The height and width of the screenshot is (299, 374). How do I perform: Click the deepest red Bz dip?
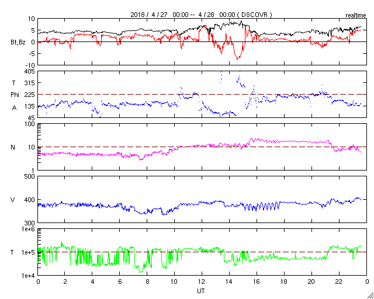[237, 58]
